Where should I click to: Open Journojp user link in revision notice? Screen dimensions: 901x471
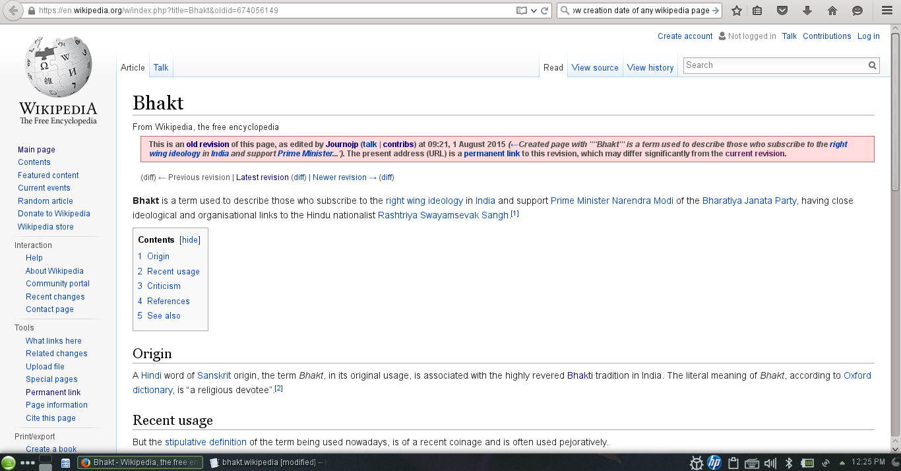(342, 144)
